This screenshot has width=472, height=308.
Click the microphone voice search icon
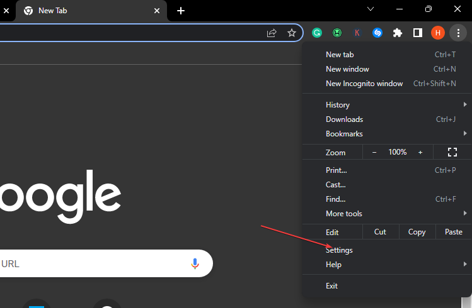pyautogui.click(x=195, y=263)
